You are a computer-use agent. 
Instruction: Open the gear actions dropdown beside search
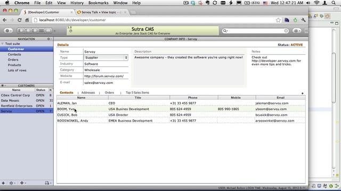(x=297, y=31)
